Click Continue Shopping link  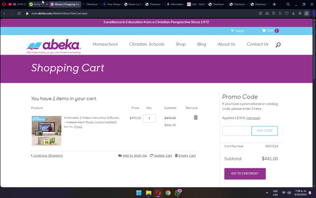pos(47,155)
